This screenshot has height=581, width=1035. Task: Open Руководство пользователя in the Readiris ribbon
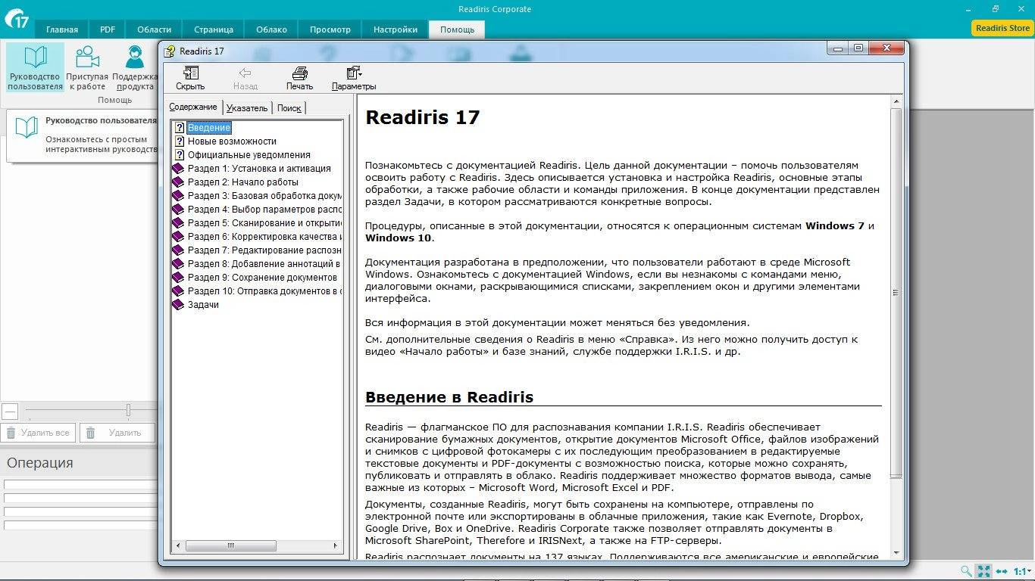[x=36, y=68]
